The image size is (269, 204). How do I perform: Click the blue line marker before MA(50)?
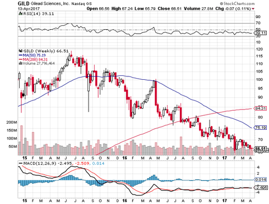(21, 55)
